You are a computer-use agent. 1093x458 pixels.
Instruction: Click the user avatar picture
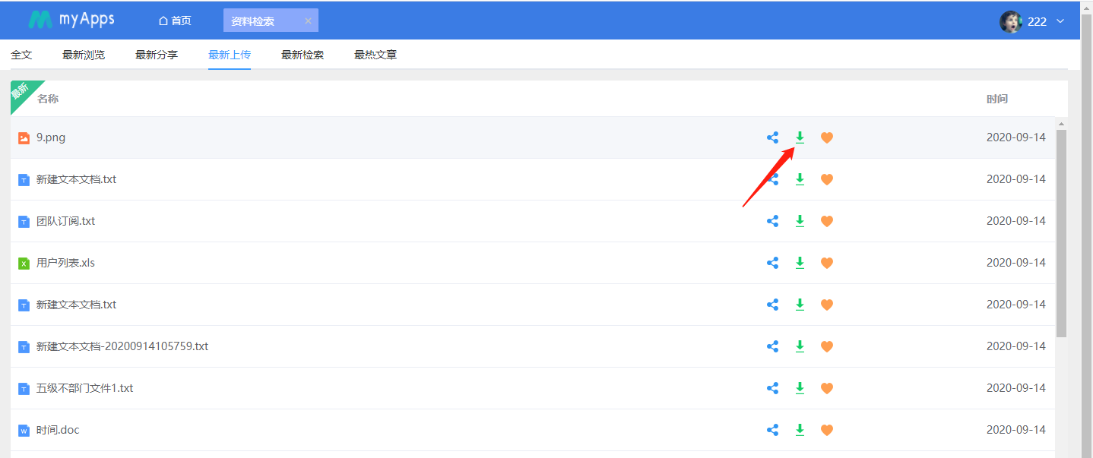(1011, 21)
